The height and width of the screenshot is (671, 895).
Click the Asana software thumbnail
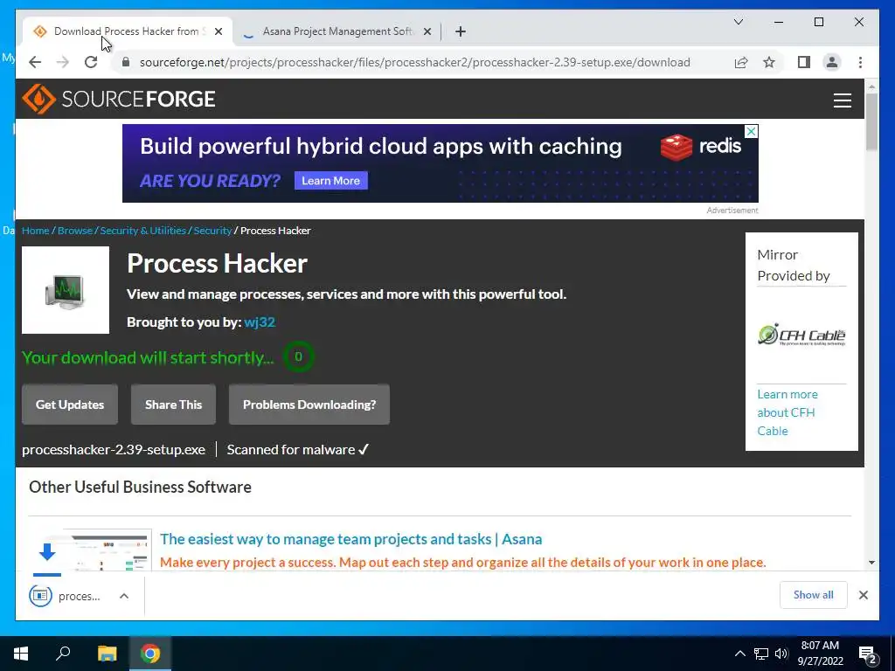click(x=90, y=550)
